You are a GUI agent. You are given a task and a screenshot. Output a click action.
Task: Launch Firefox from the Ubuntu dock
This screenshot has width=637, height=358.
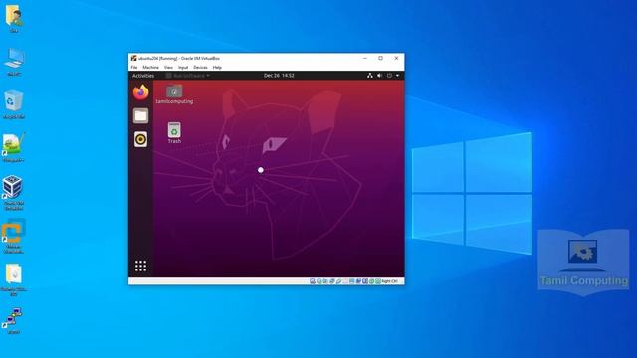tap(141, 92)
